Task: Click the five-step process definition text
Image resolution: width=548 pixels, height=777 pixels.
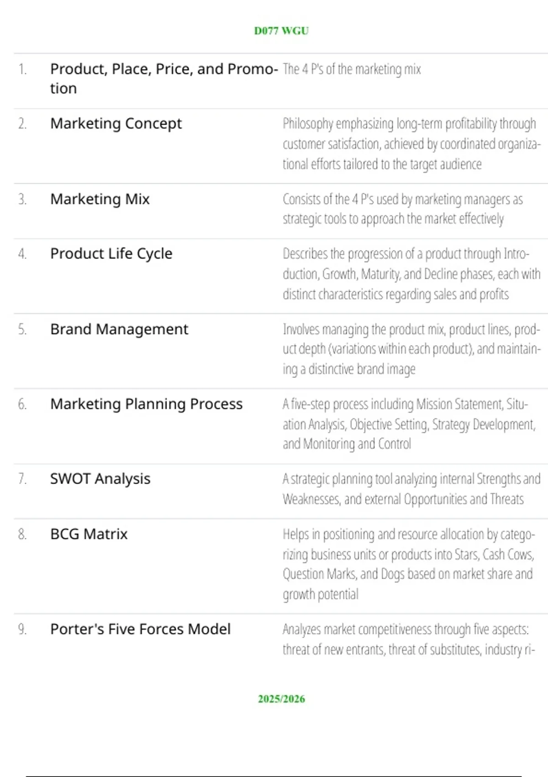Action: click(x=409, y=424)
